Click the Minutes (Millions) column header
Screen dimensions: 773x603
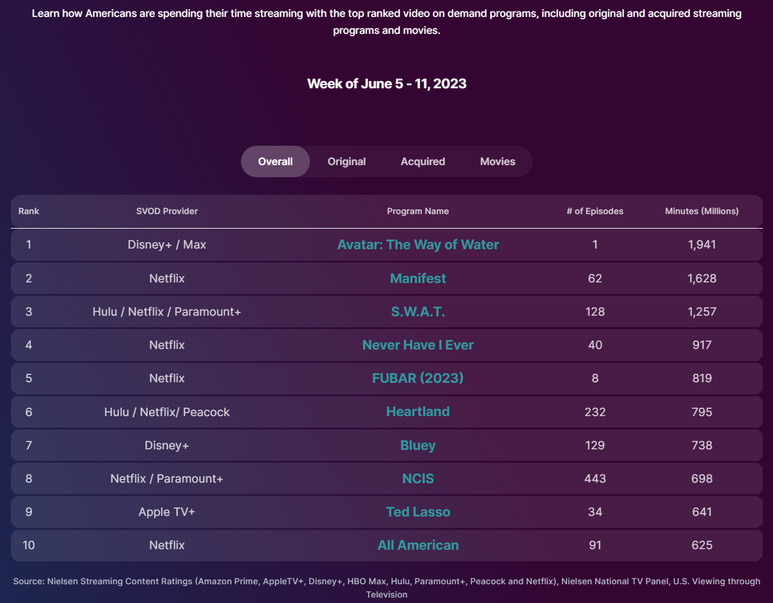(702, 211)
